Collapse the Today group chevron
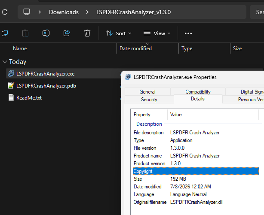Screen dimensions: 264x215 click(5, 62)
